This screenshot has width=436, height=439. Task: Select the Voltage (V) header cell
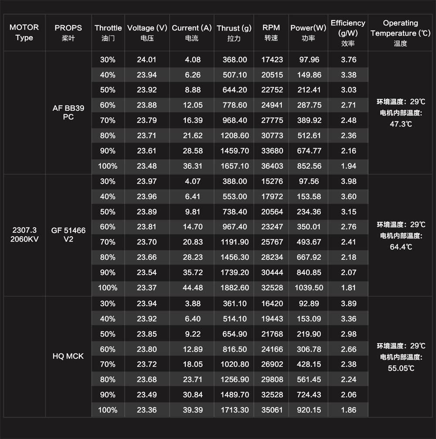pos(147,33)
